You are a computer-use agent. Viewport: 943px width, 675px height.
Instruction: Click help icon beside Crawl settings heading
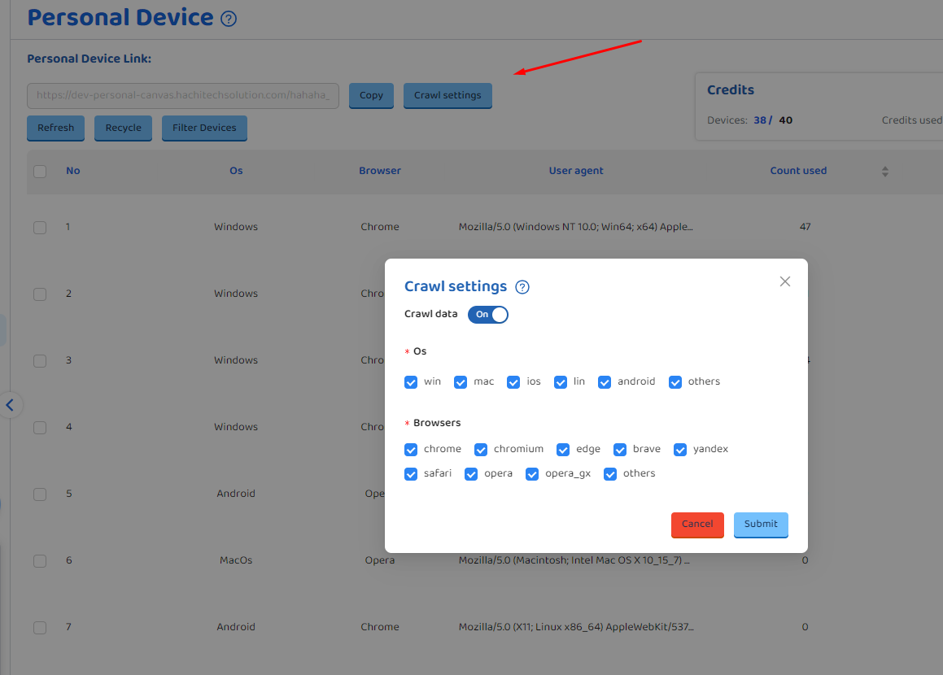point(522,287)
